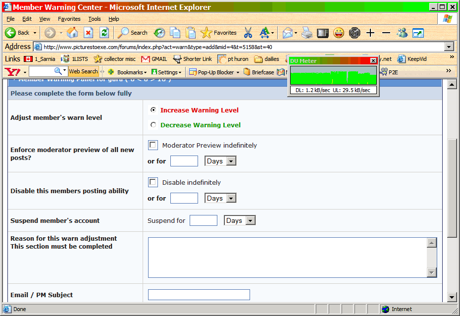Expand the Address bar dropdown arrow
This screenshot has height=316, width=460.
coord(449,47)
